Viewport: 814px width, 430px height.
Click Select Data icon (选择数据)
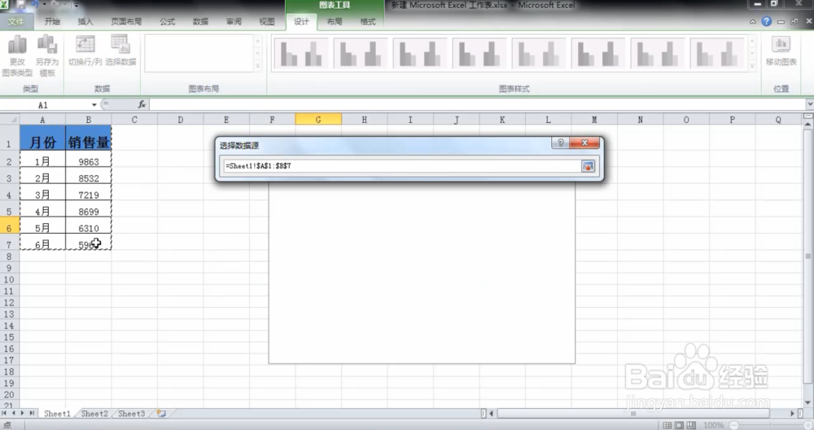[120, 50]
